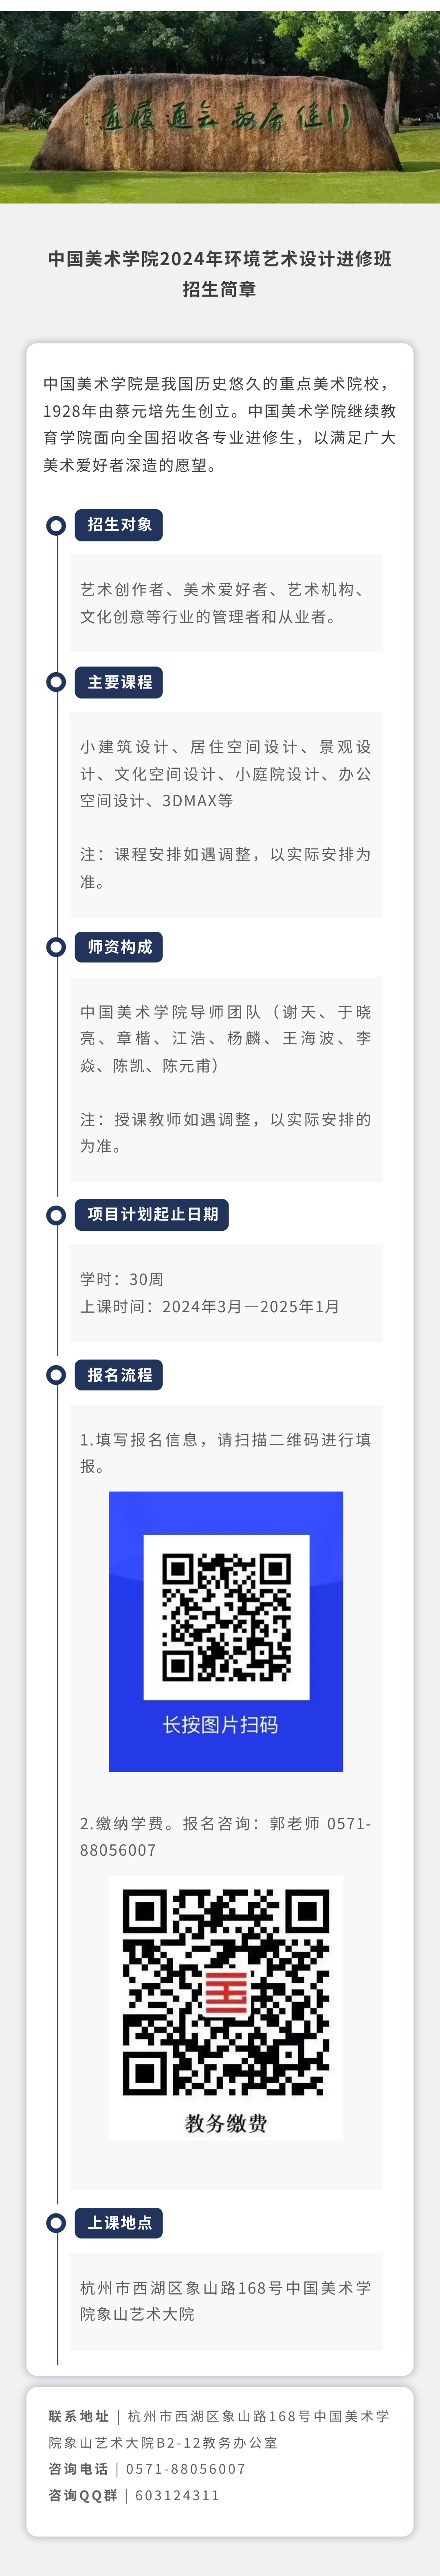Click the 教务缴费 payment QR code
The height and width of the screenshot is (2576, 440).
tap(226, 1991)
